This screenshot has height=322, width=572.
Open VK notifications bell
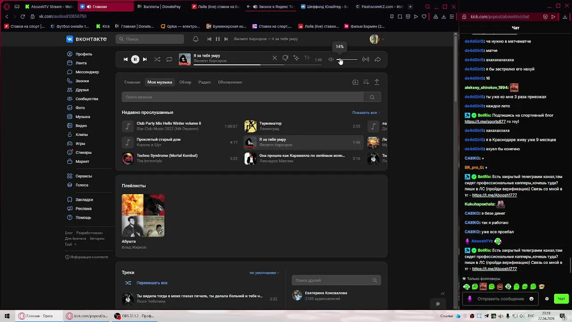[195, 39]
